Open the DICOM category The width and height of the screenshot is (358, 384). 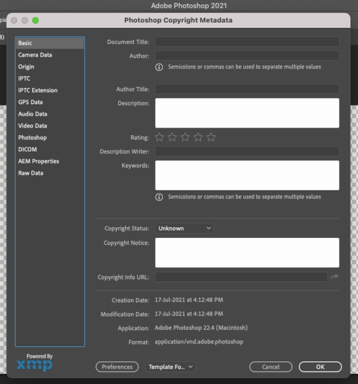point(50,150)
